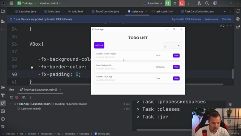This screenshot has height=136, width=241.
Task: Rerun Launcher with the green run button
Action: click(168, 3)
